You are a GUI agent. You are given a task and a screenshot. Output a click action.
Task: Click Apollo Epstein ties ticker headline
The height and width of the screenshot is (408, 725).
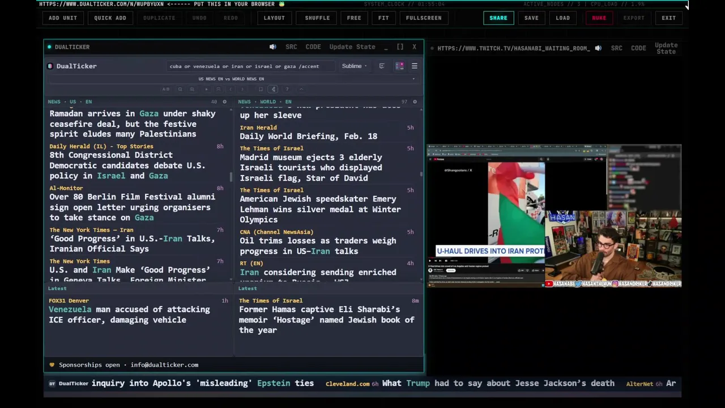click(x=203, y=384)
